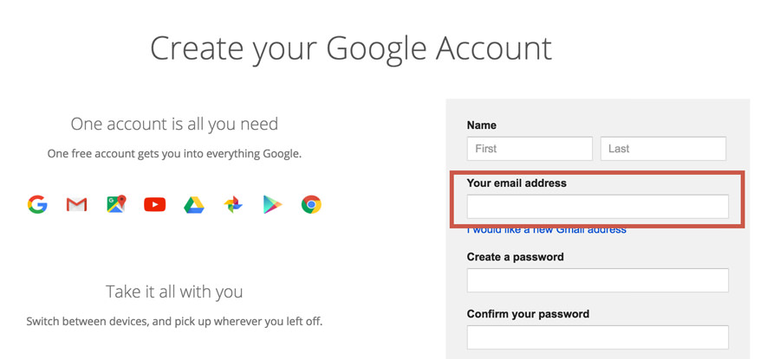Viewport: 780px width, 359px height.
Task: Click the 'Confirm your password' label
Action: pyautogui.click(x=529, y=314)
